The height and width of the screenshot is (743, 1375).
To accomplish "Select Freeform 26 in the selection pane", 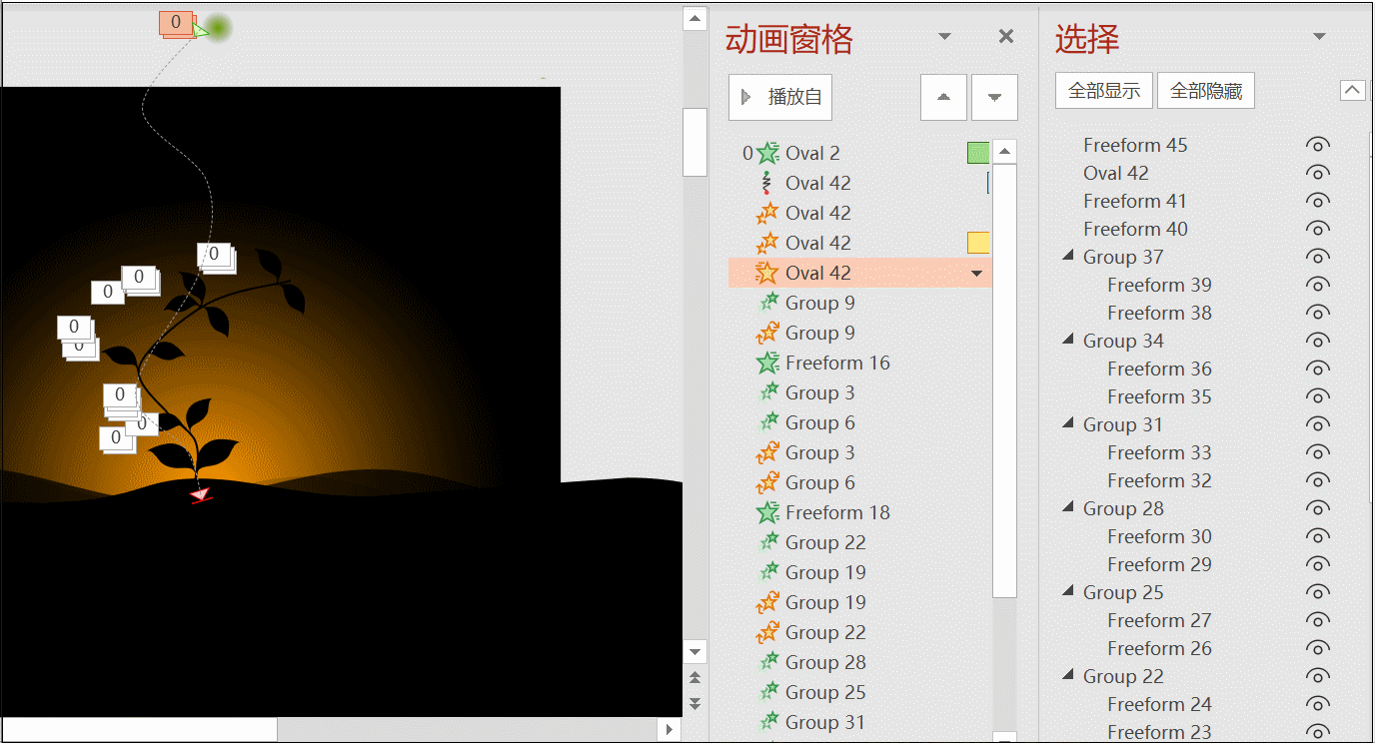I will point(1159,648).
